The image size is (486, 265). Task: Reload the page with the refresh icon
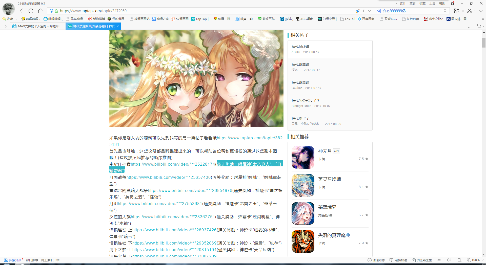pos(31,11)
